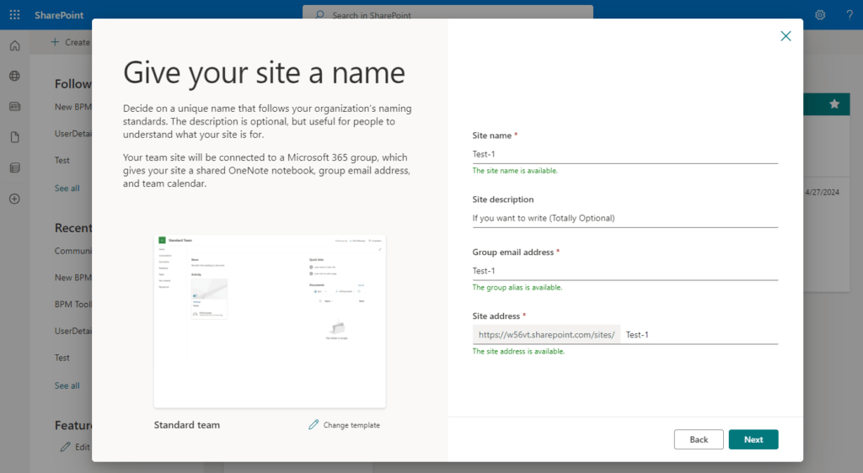Toggle the follow star icon behind dialog
The height and width of the screenshot is (473, 863).
(834, 104)
